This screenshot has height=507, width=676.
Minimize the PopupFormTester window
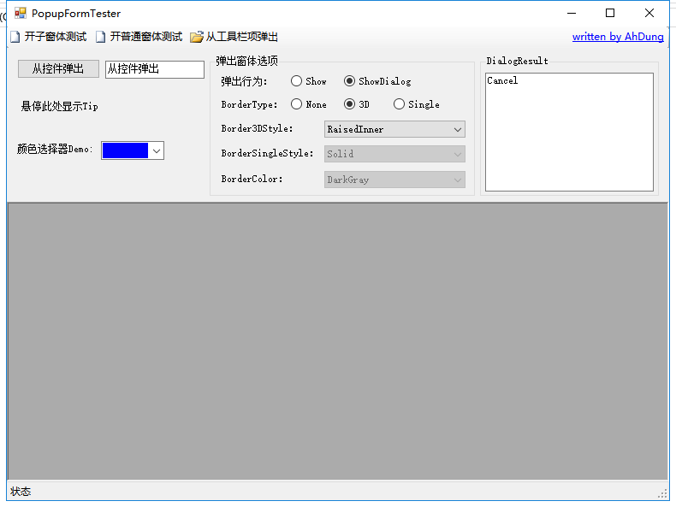pos(571,13)
